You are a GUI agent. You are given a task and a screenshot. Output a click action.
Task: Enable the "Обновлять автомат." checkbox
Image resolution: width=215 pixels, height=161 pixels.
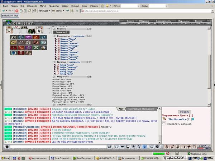pos(164,123)
